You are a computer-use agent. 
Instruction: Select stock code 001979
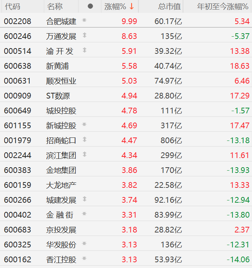(x=18, y=140)
